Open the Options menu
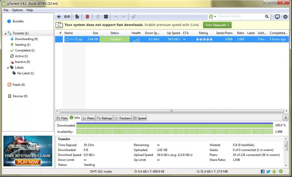Screen dimensions: 292x177 coord(17,10)
